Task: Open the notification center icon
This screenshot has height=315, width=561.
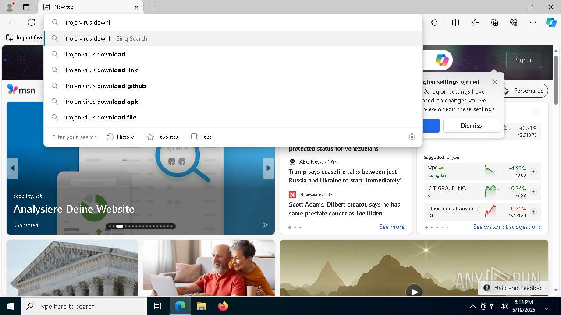Action: pos(547,306)
